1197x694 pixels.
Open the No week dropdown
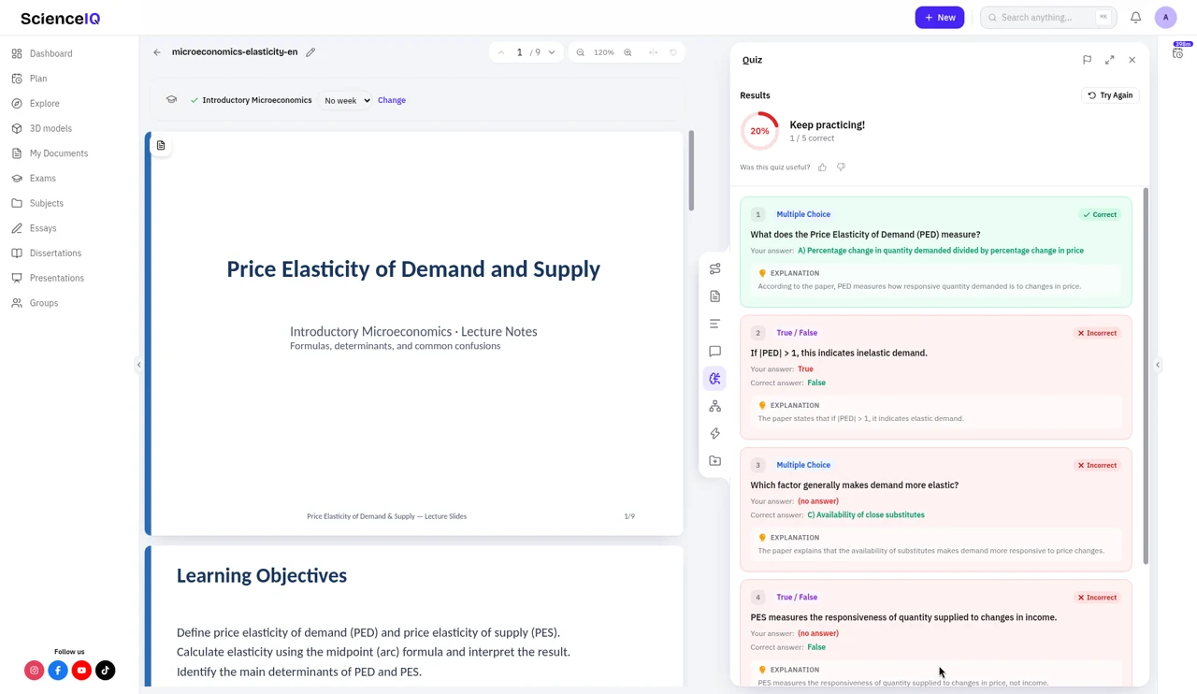pos(346,100)
